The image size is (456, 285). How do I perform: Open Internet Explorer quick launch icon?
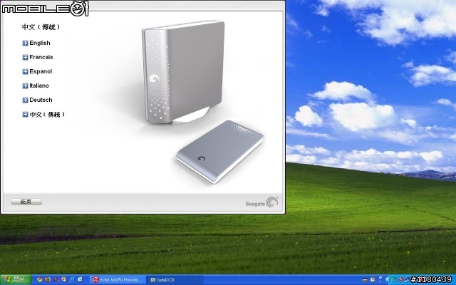pyautogui.click(x=72, y=279)
